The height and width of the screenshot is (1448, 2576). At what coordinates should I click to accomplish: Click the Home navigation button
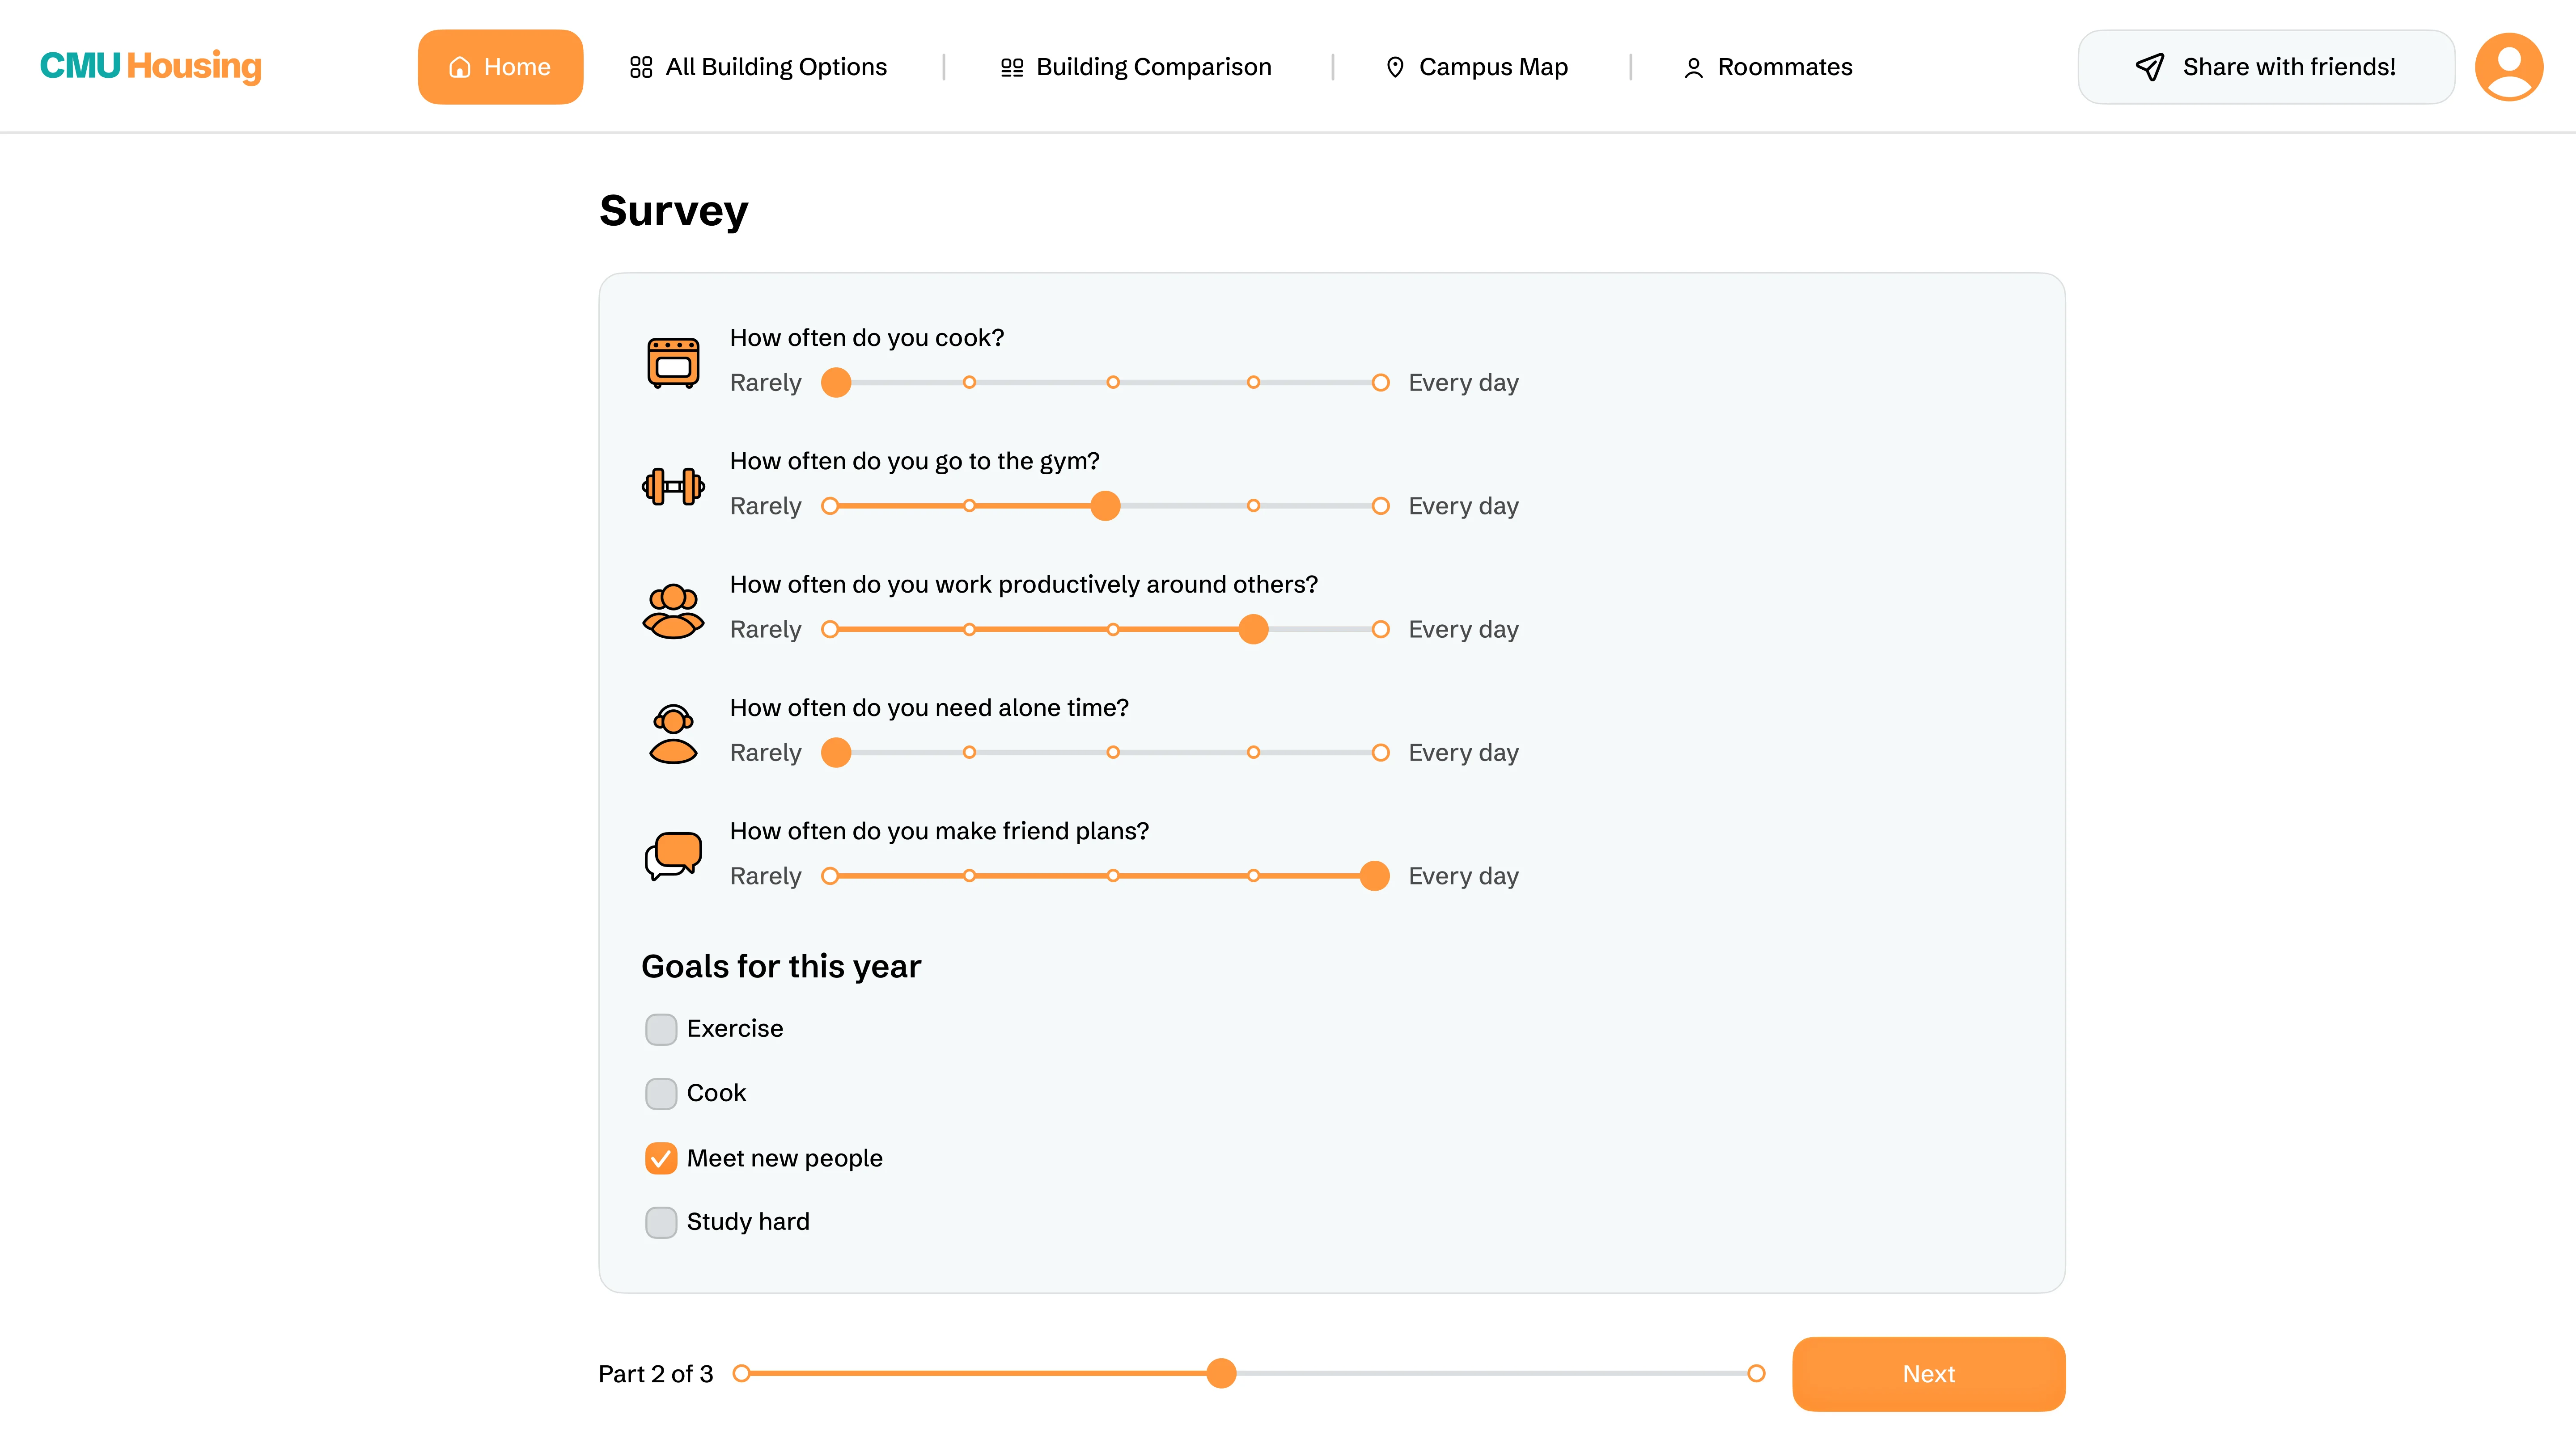(x=500, y=67)
